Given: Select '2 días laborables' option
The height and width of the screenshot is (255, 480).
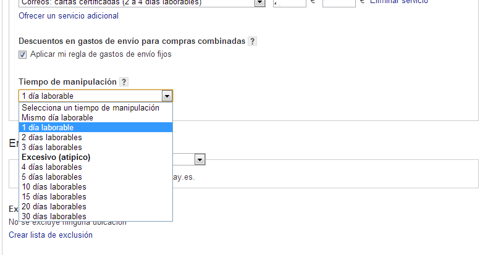Looking at the screenshot, I should (x=51, y=137).
